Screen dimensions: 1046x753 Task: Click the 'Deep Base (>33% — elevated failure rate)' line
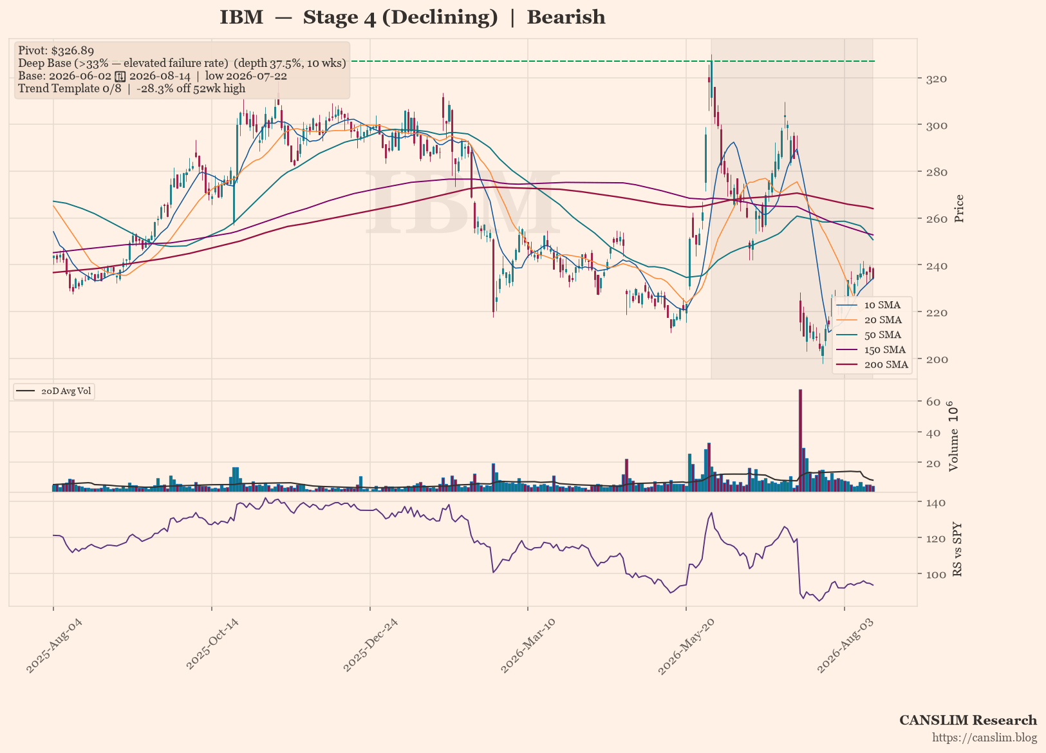click(182, 63)
